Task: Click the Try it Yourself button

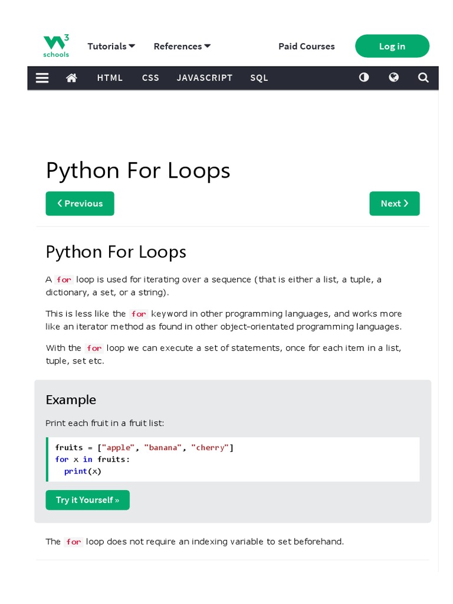Action: tap(87, 500)
